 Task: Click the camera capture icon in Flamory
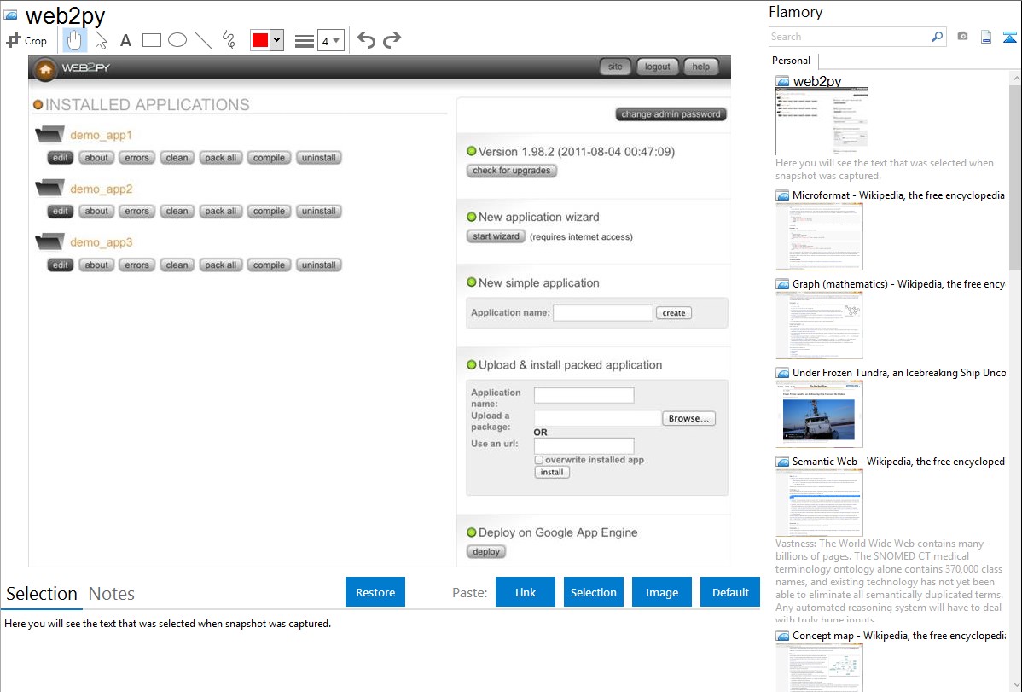pyautogui.click(x=962, y=37)
